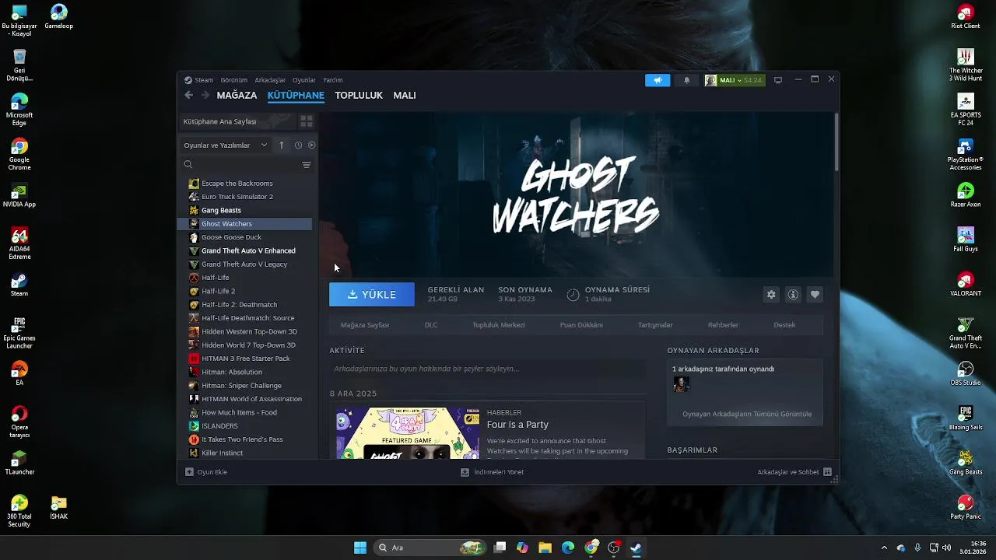This screenshot has width=996, height=560.
Task: Open the Four is a Party news thumbnail
Action: 408,433
